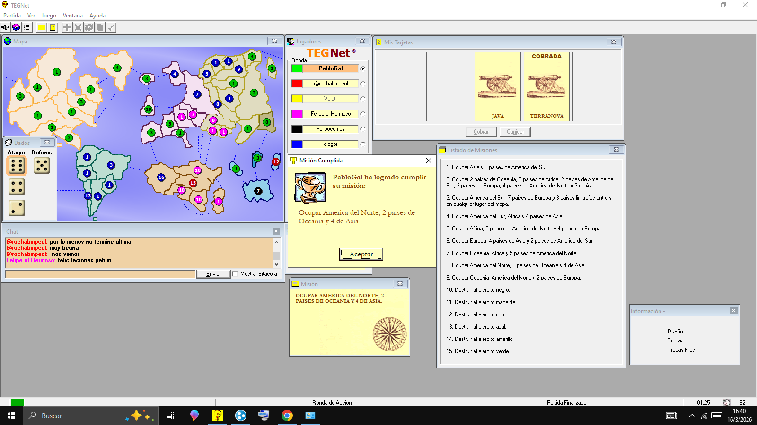Select the radio button next to @rochabmpeol

pos(362,84)
